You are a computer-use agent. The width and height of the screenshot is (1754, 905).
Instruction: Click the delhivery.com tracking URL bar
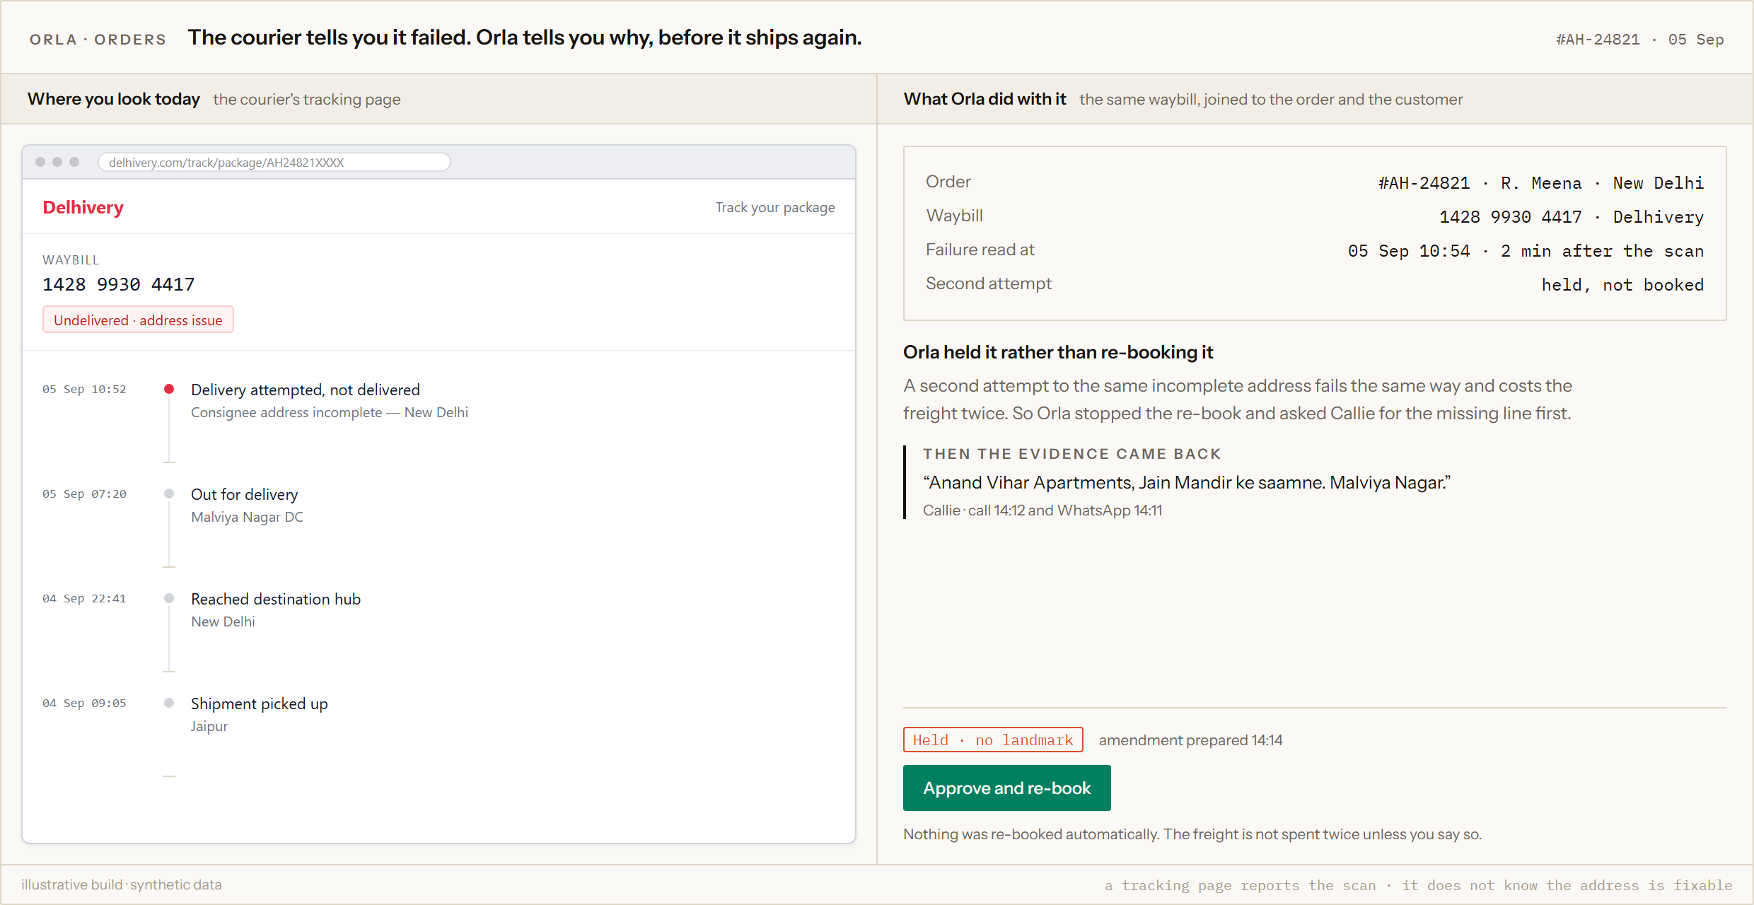(x=274, y=162)
